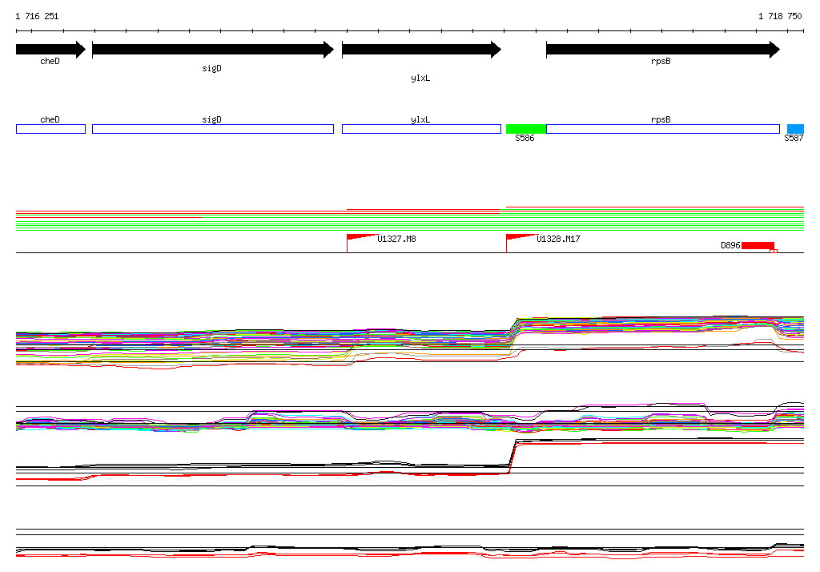Click the blue S587 segment
This screenshot has height=572, width=820.
pos(795,129)
